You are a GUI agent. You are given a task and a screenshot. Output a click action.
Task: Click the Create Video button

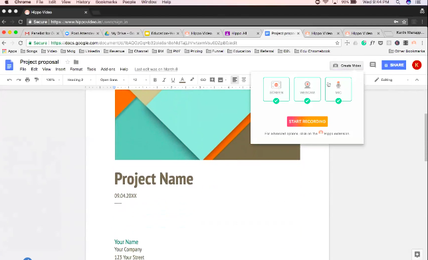(x=347, y=66)
